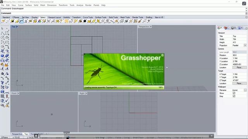Activate the Explode tool in left toolbar
248x139 pixels.
click(7, 65)
